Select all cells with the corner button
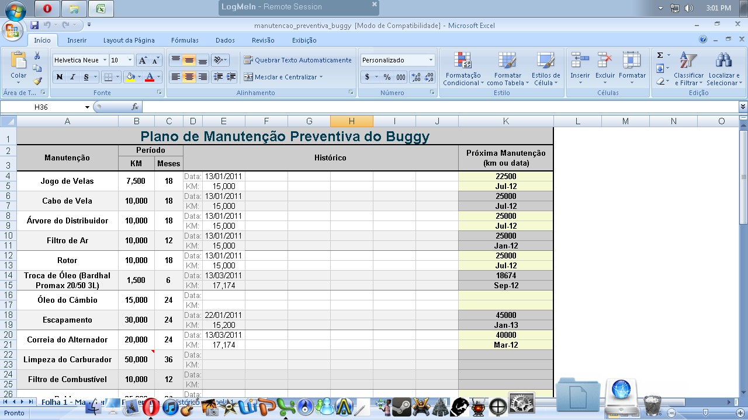 point(8,121)
